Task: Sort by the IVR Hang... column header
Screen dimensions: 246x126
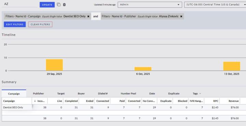Action: point(196,101)
